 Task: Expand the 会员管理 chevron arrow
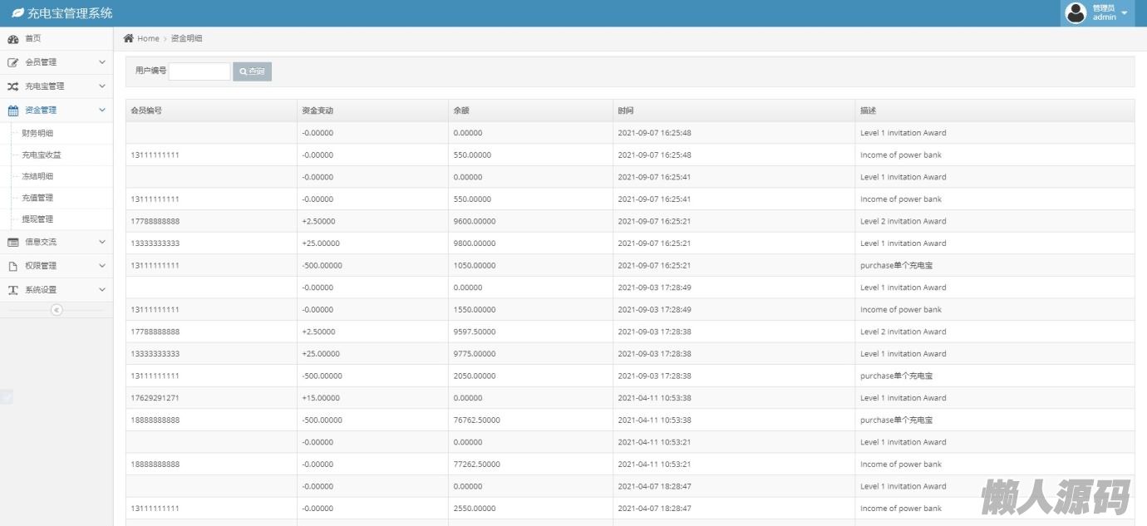pos(102,62)
